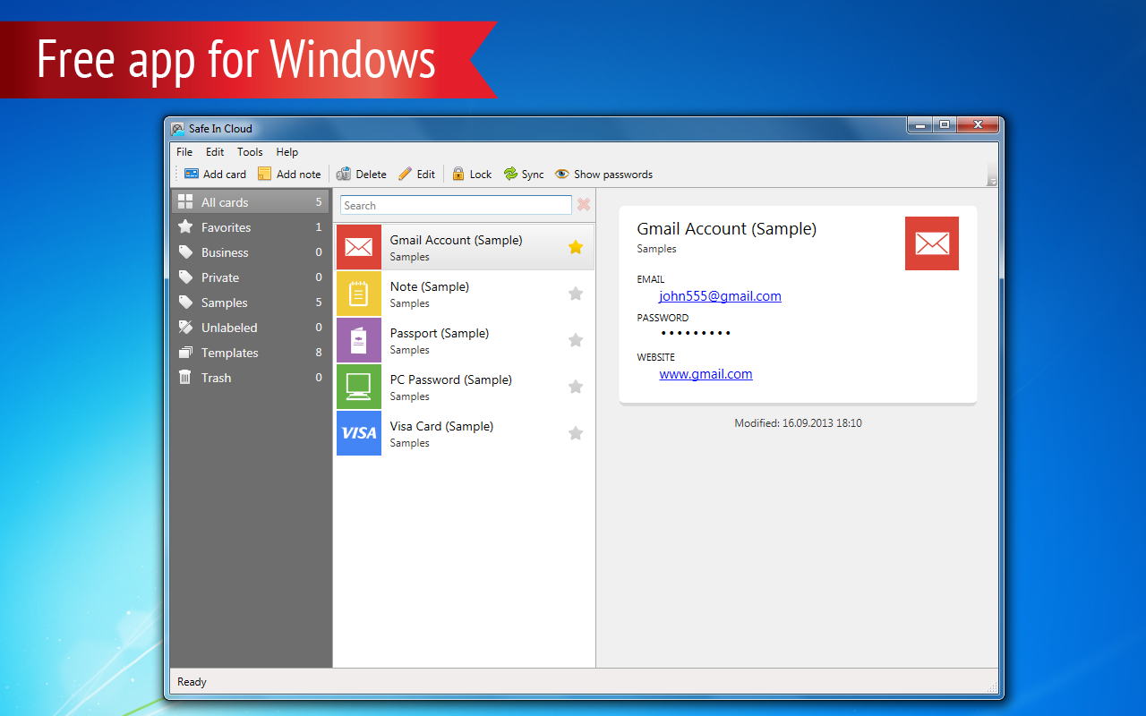Open the File menu

tap(184, 151)
